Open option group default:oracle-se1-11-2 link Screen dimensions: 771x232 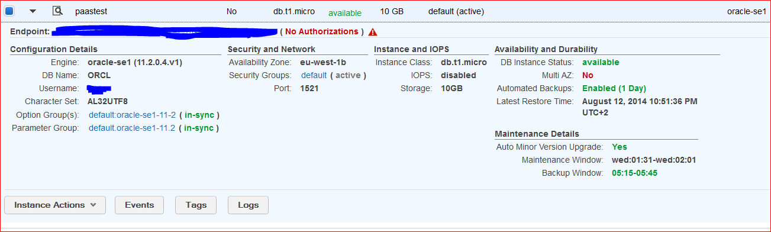pyautogui.click(x=132, y=115)
